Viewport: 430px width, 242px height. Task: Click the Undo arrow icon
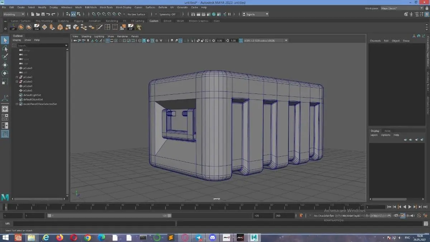point(48,14)
